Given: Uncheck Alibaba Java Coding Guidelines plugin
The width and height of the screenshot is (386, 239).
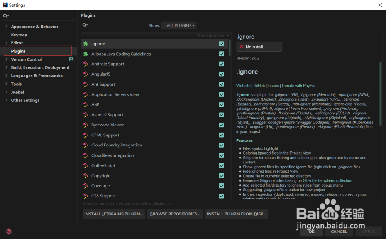Looking at the screenshot, I should coord(222,54).
